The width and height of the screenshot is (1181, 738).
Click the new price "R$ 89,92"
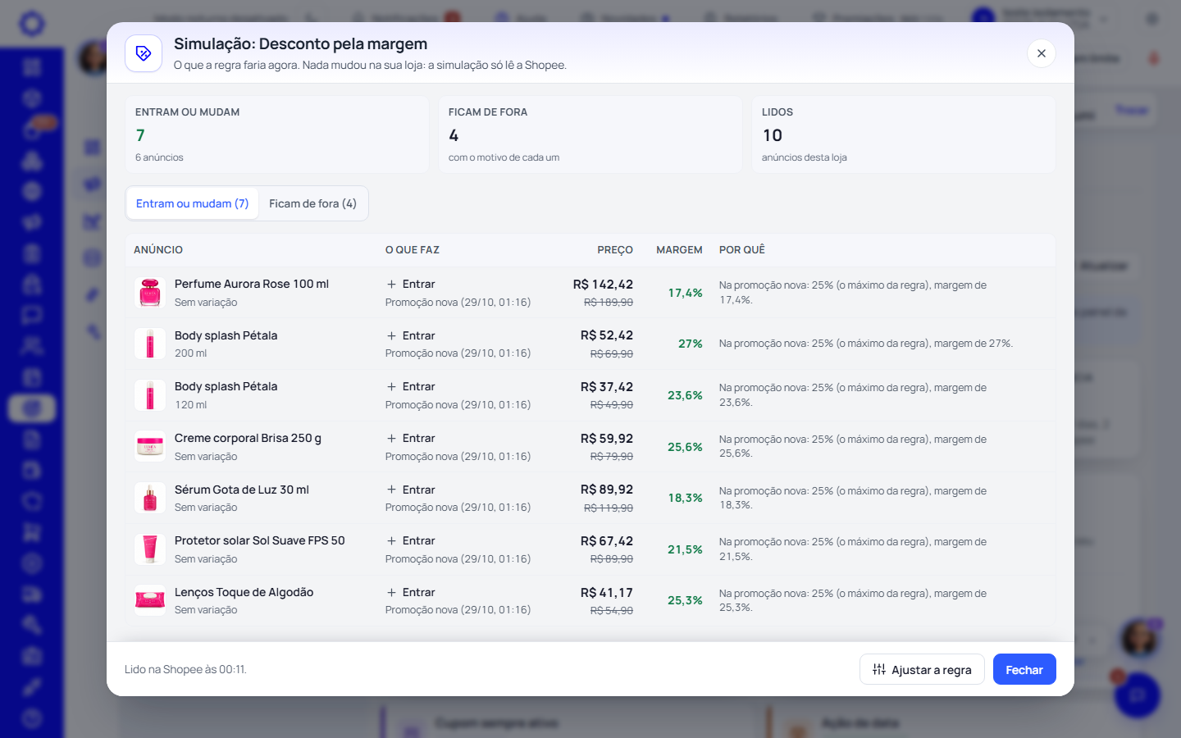click(607, 490)
